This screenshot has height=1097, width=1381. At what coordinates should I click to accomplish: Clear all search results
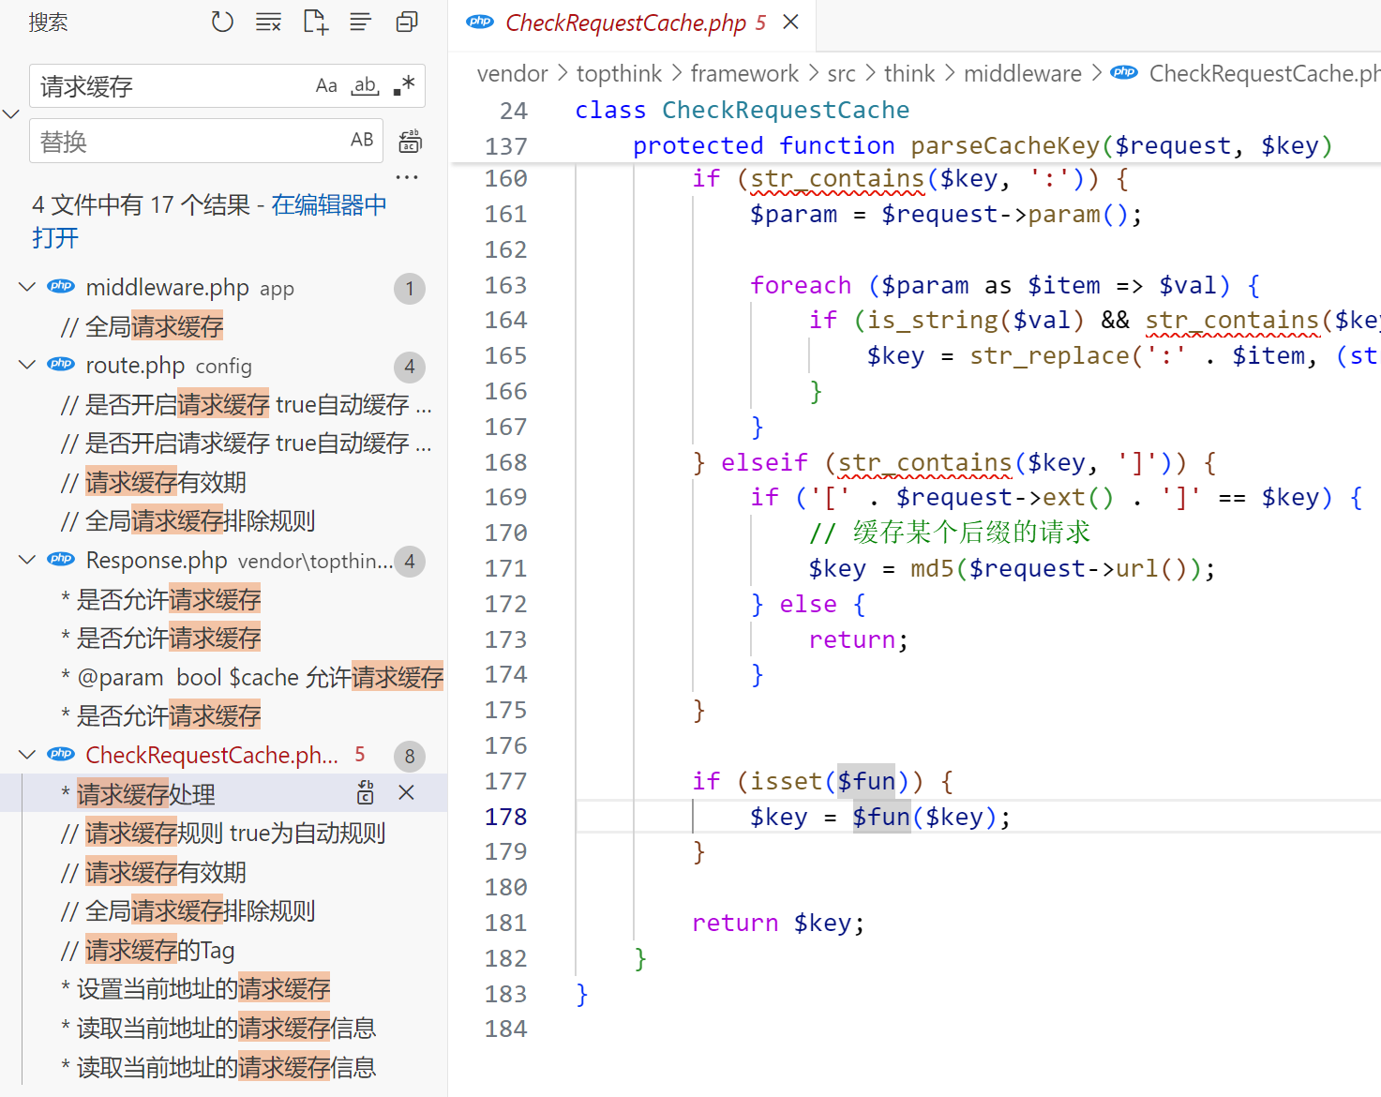[x=268, y=22]
